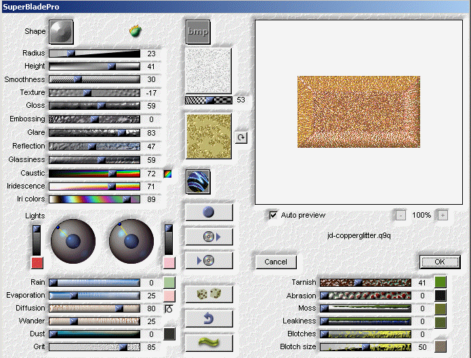Adjust the Abrasion slider
The image size is (471, 358).
coord(365,296)
